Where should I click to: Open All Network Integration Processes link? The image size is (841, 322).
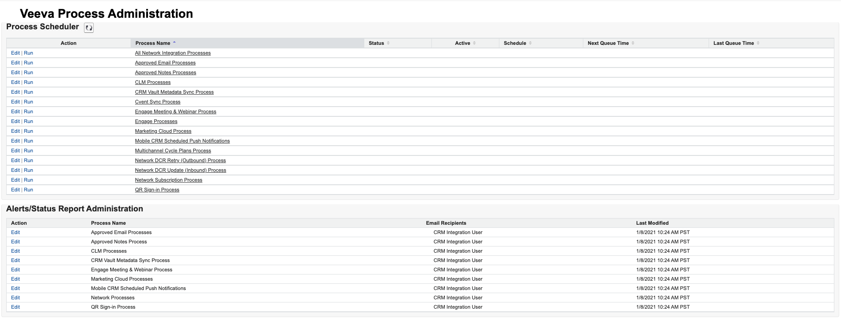coord(172,53)
